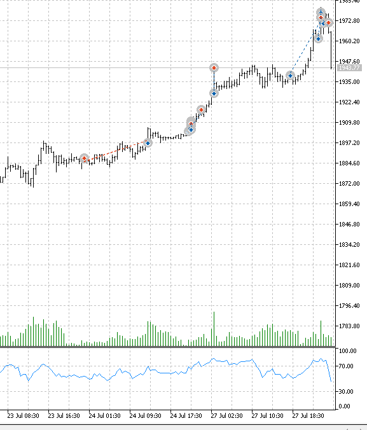
Task: Click the rightmost sell marker near 1972.80
Action: coord(328,23)
